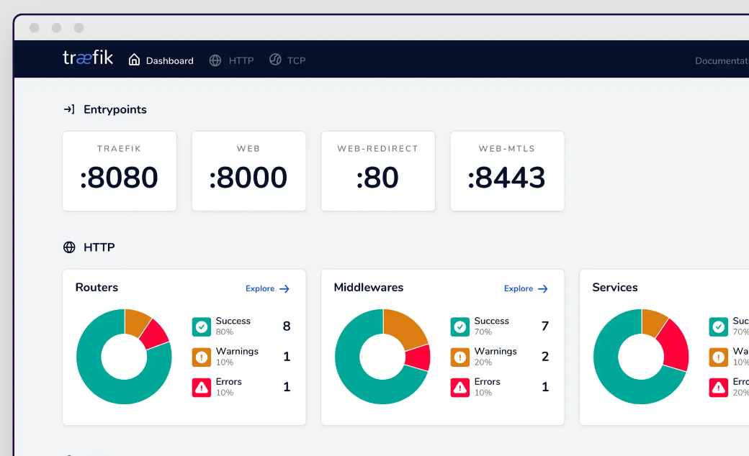Click Explore link in Routers card

tap(267, 288)
